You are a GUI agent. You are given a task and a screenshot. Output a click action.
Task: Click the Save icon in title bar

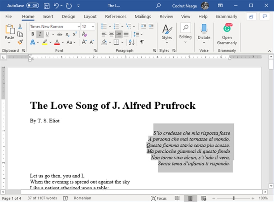[47, 6]
